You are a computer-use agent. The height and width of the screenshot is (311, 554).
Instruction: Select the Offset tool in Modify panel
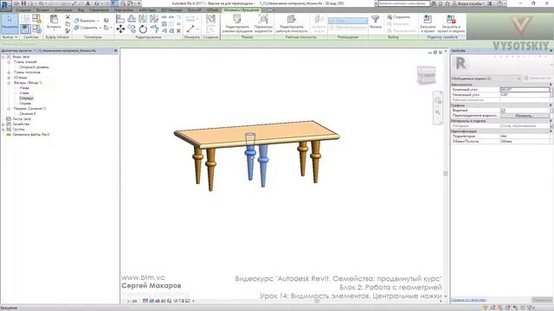[132, 19]
